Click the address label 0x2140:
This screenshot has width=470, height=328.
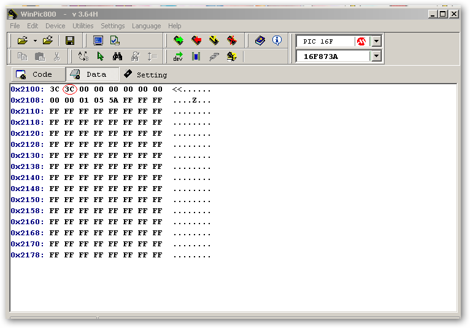(27, 178)
